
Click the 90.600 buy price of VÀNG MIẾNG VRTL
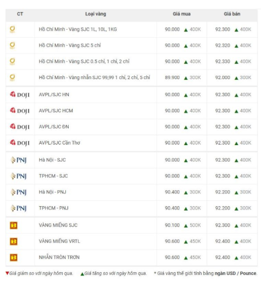coord(173,241)
